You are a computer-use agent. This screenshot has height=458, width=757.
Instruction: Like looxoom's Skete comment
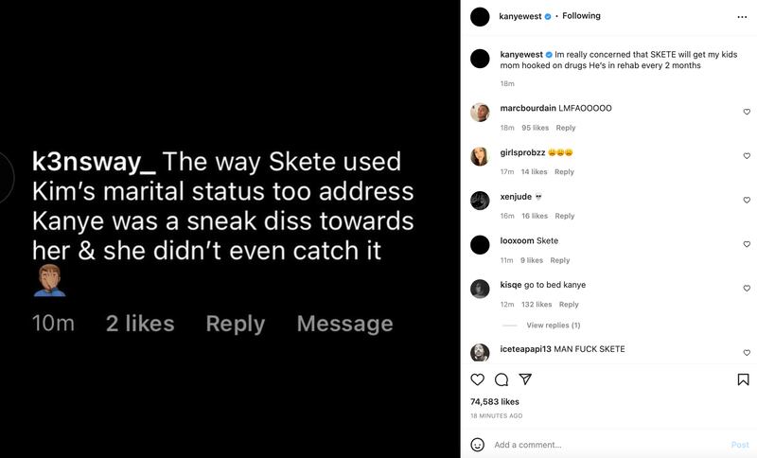pos(747,245)
